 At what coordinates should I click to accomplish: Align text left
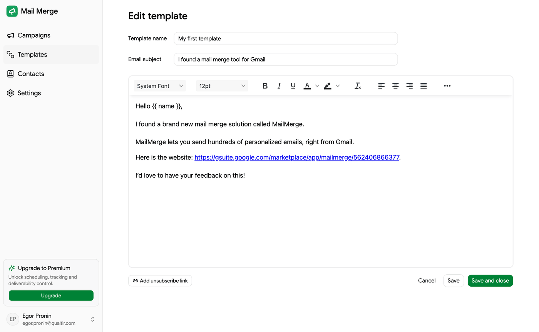click(381, 86)
